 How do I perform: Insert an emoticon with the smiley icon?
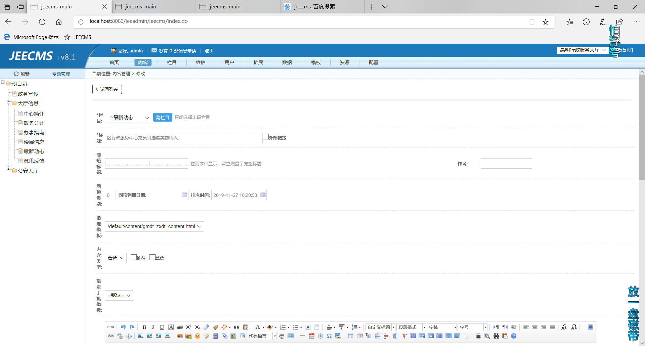(198, 336)
